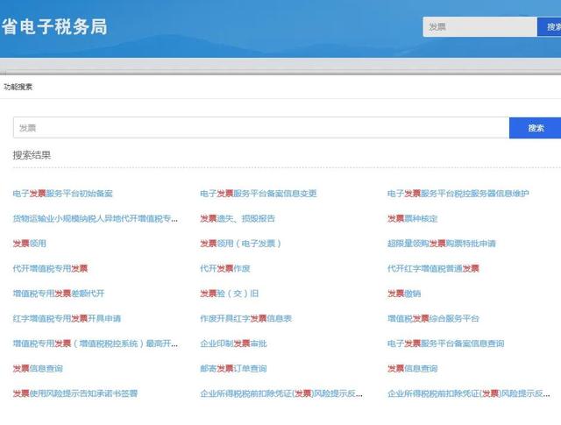The image size is (561, 425).
Task: Click the header search box containing 发票
Action: [x=479, y=27]
